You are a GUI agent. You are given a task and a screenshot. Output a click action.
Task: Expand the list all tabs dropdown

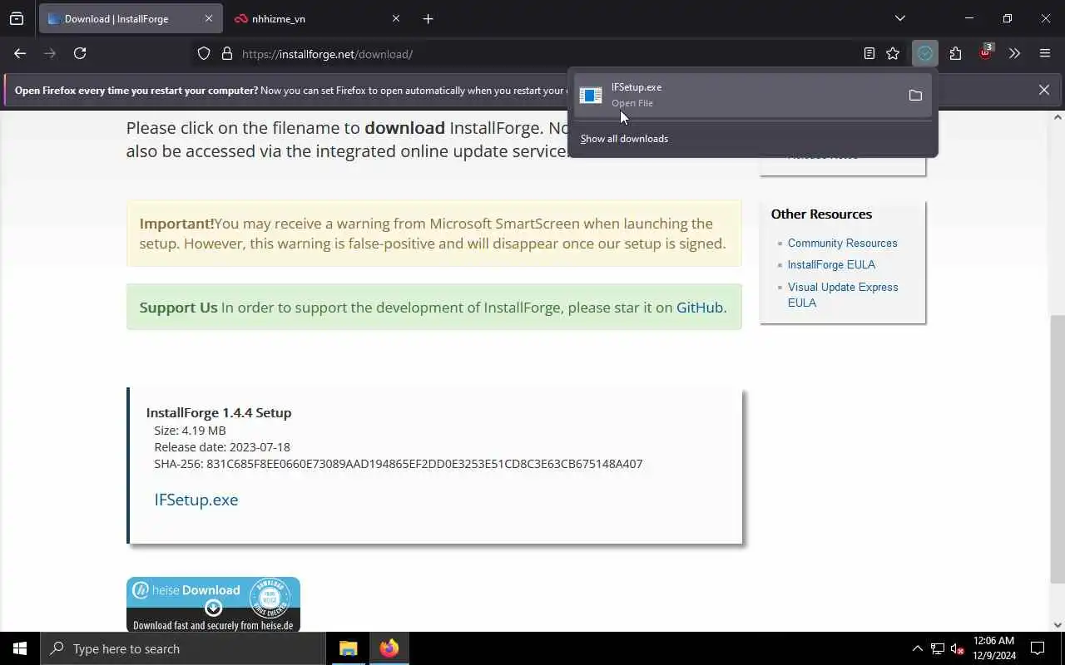click(899, 18)
